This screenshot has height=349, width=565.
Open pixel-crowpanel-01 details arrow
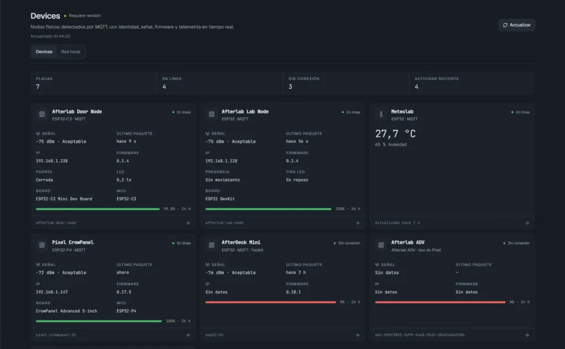pos(188,335)
